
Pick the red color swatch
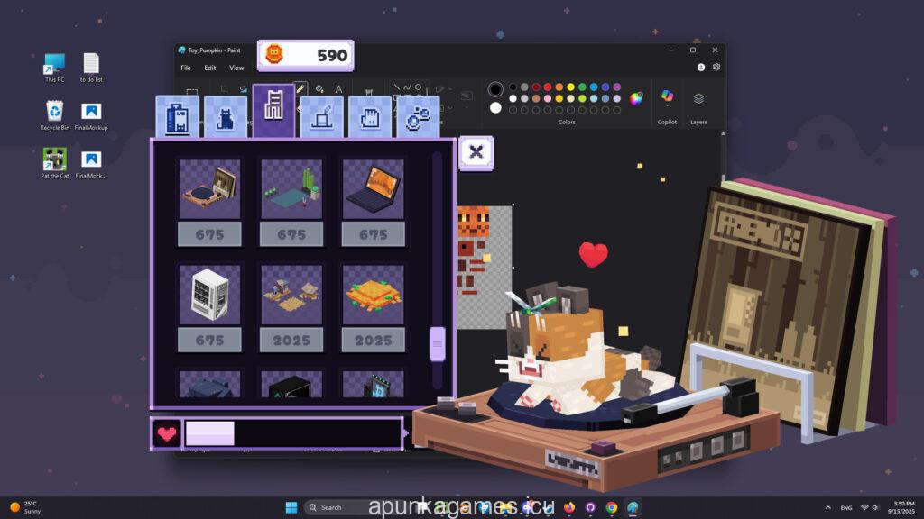[x=548, y=87]
